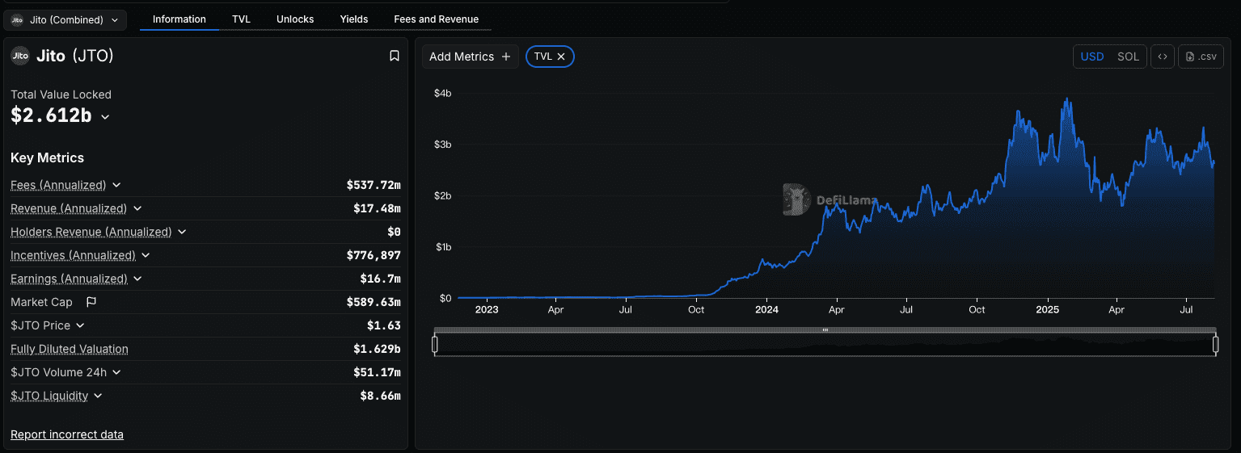The width and height of the screenshot is (1241, 453).
Task: Expand the $JTO Volume 24h row
Action: 116,372
